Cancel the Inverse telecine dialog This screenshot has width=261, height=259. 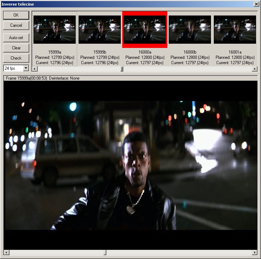16,25
